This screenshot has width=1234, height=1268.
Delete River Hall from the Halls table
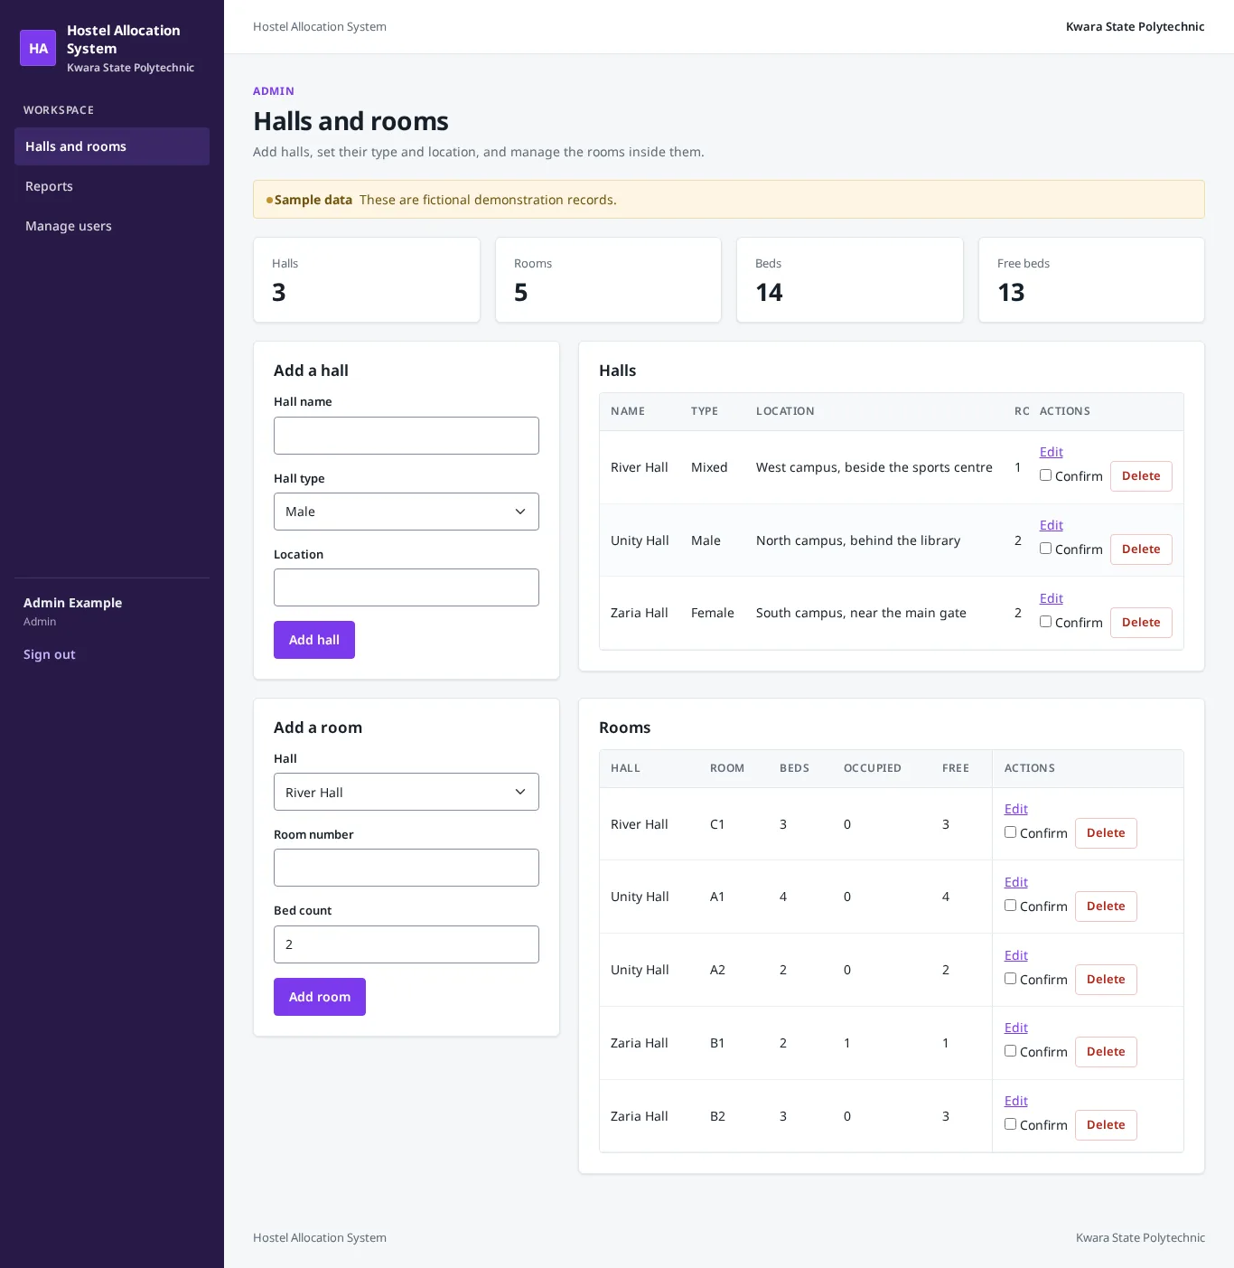[1141, 476]
